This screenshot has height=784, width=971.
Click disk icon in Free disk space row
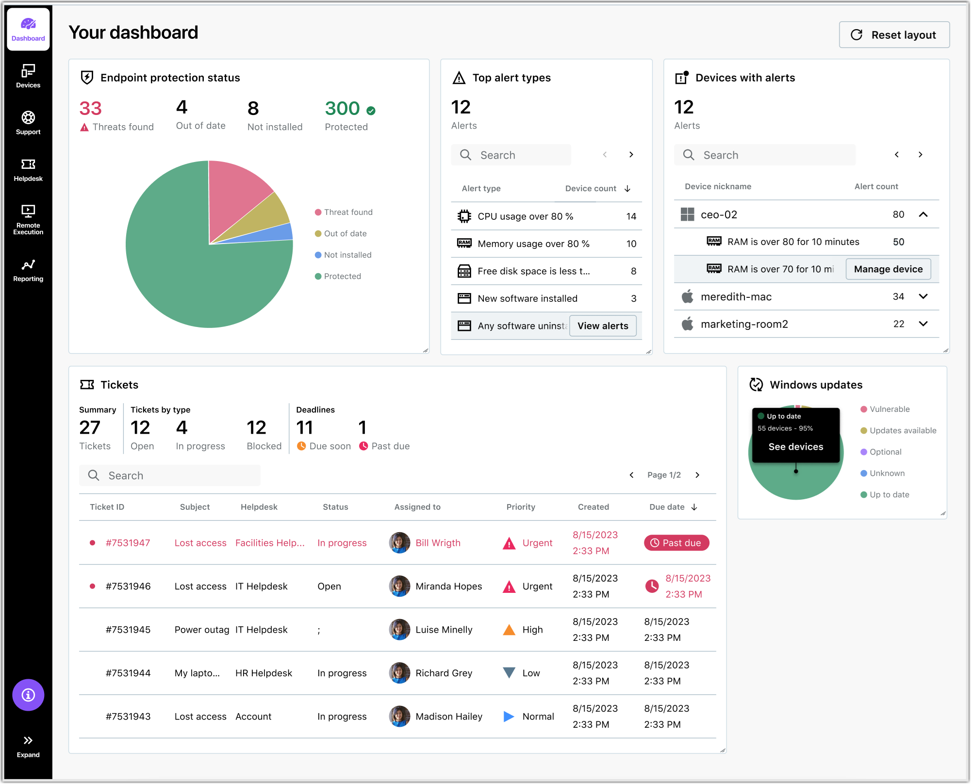(x=464, y=271)
